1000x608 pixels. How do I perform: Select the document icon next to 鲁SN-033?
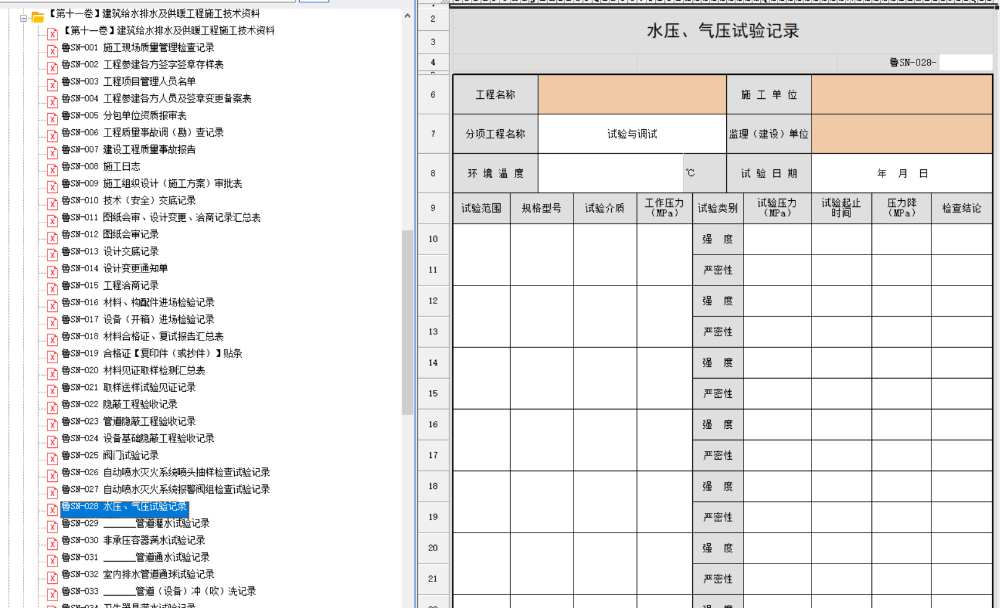(x=53, y=593)
